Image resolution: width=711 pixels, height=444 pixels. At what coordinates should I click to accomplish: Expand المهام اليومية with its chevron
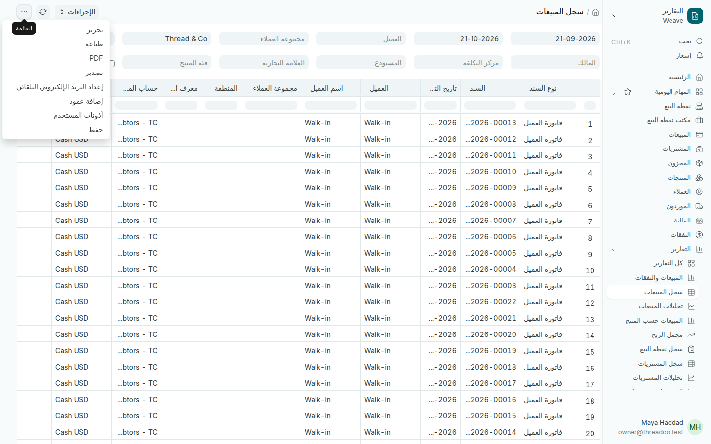click(x=614, y=92)
